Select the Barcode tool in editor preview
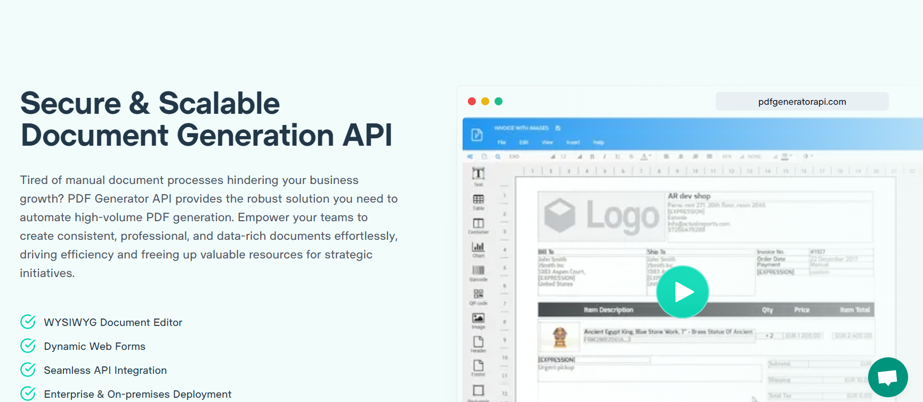Screen dimensions: 923x402 (479, 273)
